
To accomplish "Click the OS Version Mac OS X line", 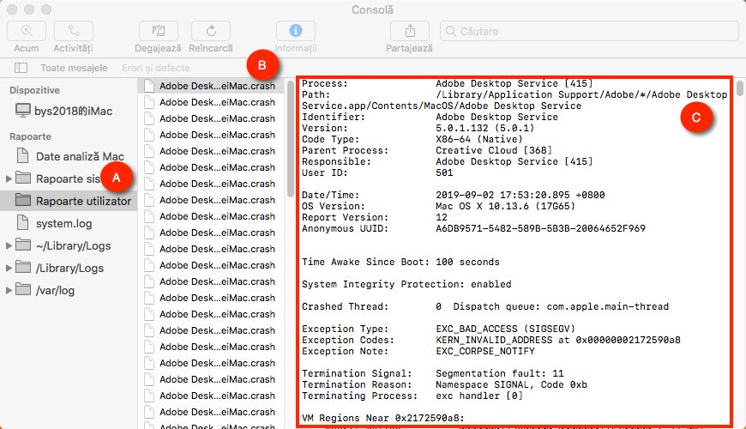I will 438,206.
